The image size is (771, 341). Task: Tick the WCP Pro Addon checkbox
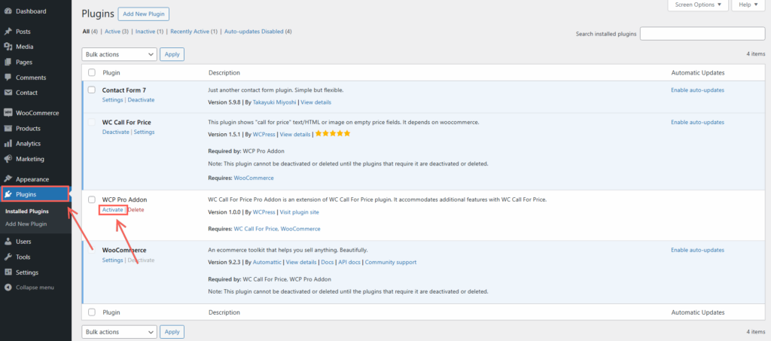point(91,199)
